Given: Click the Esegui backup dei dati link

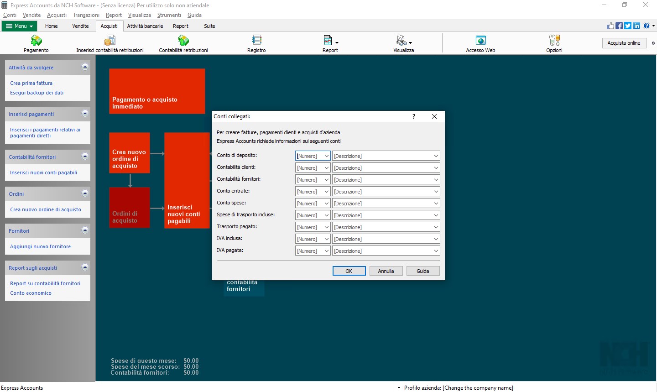Looking at the screenshot, I should [x=37, y=93].
